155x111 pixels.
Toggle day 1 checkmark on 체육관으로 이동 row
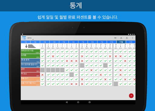(x=42, y=51)
